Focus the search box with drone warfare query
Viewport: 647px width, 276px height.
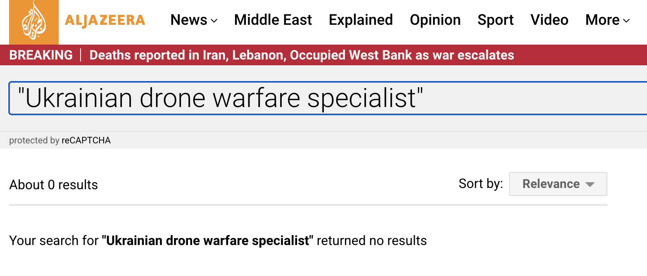click(x=326, y=98)
